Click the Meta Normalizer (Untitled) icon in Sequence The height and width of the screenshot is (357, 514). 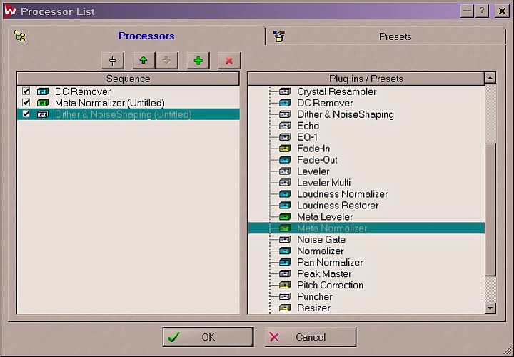coord(43,103)
